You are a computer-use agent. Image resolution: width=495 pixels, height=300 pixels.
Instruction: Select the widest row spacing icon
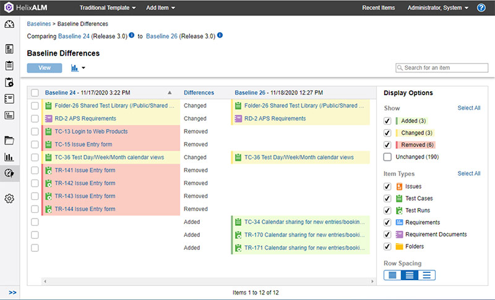(428, 275)
